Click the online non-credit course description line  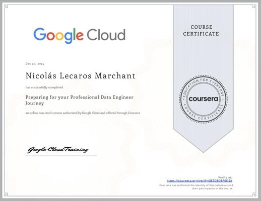(83, 113)
